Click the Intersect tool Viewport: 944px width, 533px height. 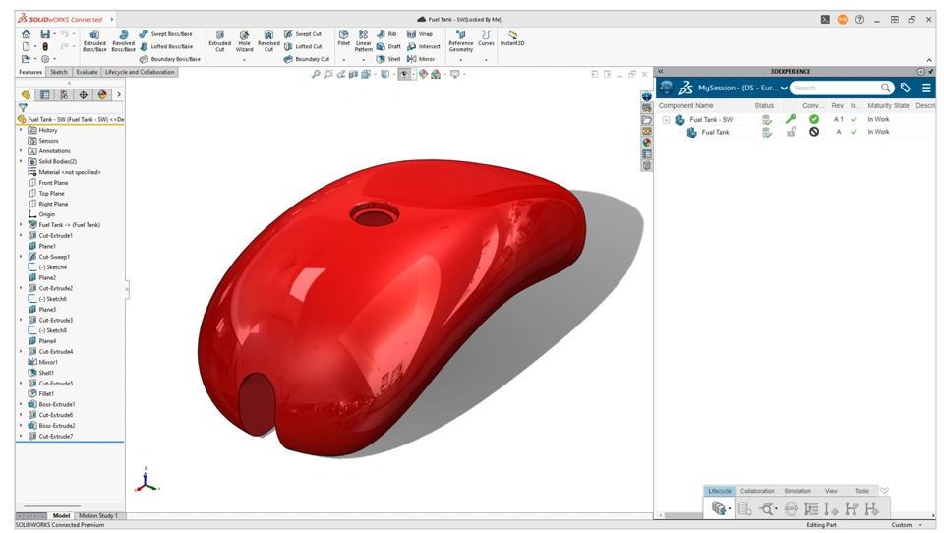point(424,46)
